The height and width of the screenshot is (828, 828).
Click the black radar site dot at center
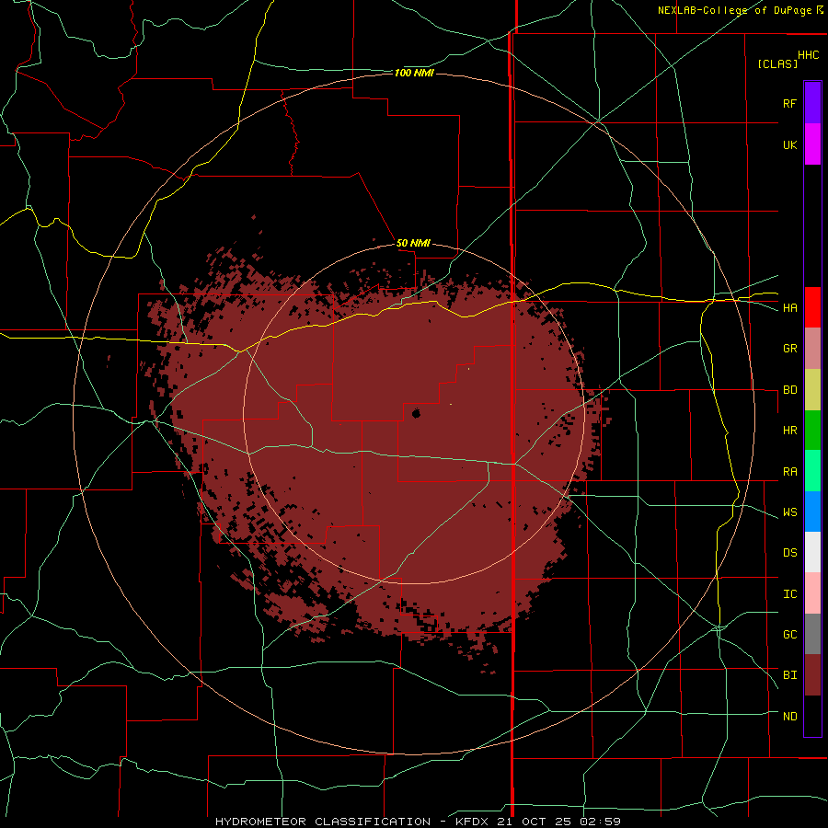pos(416,413)
